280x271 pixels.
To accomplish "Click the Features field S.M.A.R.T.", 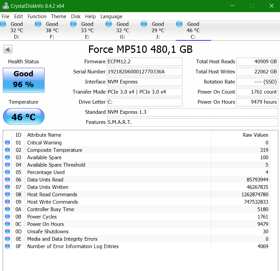I will click(193, 122).
